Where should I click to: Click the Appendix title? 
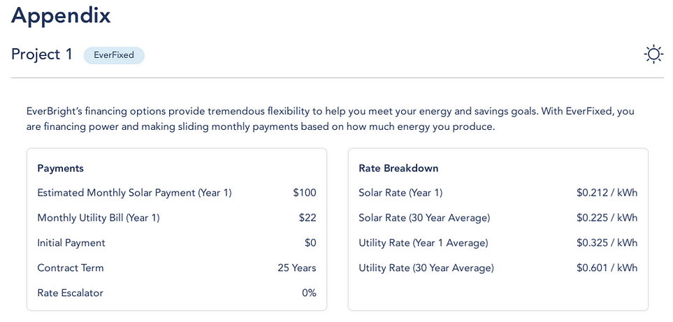coord(61,16)
